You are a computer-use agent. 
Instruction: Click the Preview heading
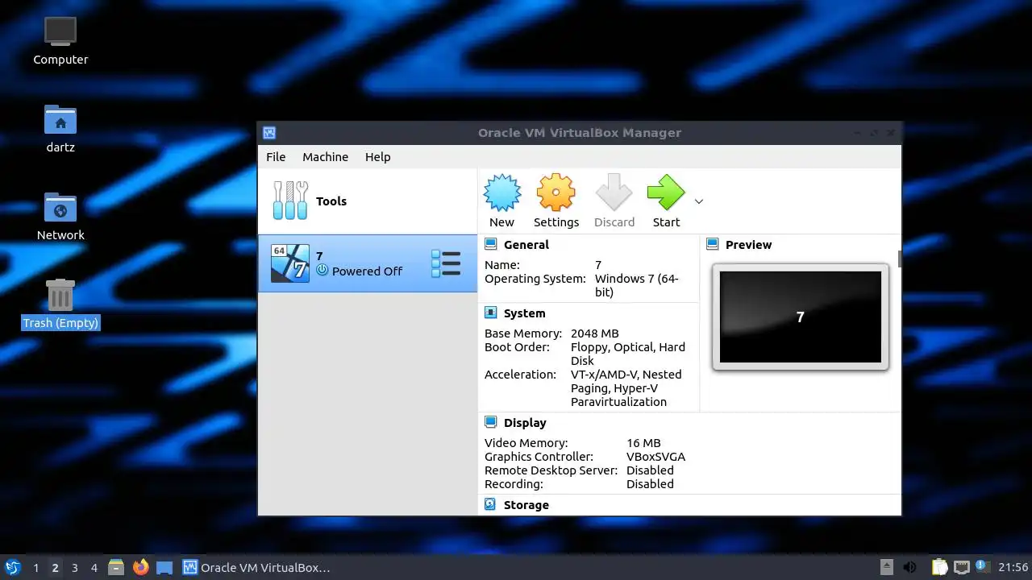click(x=748, y=245)
